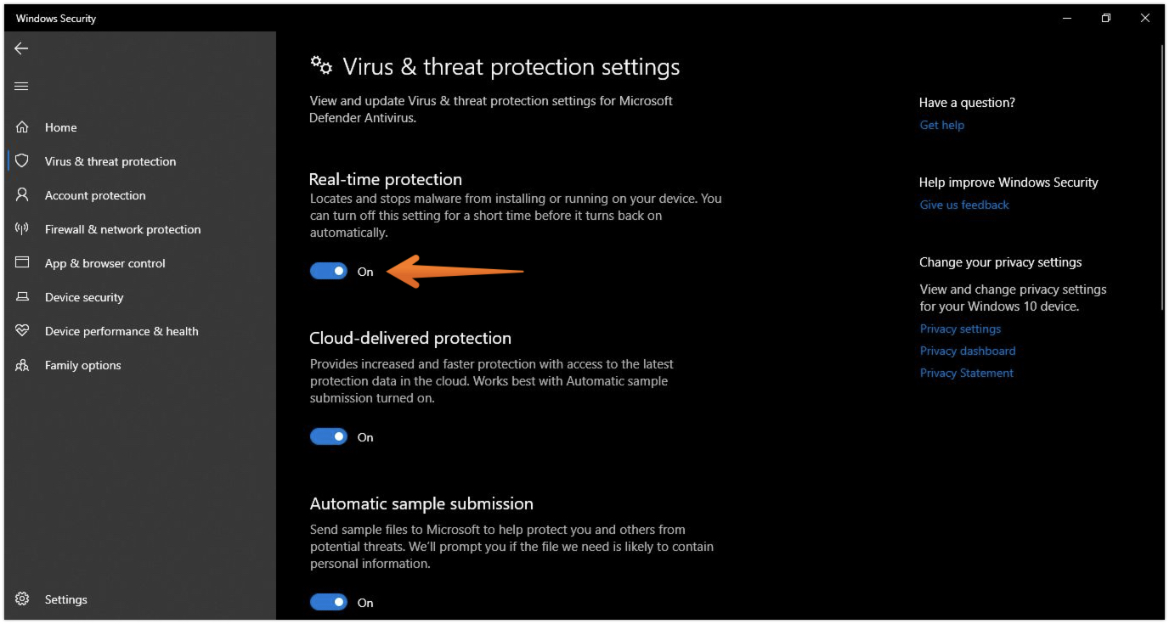Turn off the Real-time protection toggle
The width and height of the screenshot is (1175, 624).
[x=329, y=272]
